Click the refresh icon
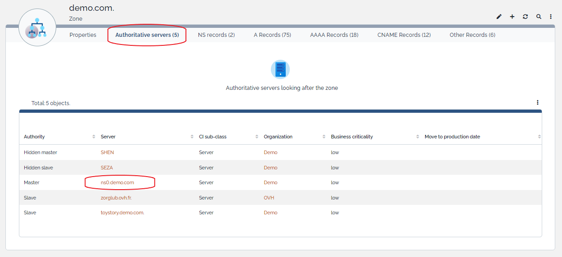The width and height of the screenshot is (562, 257). (525, 17)
